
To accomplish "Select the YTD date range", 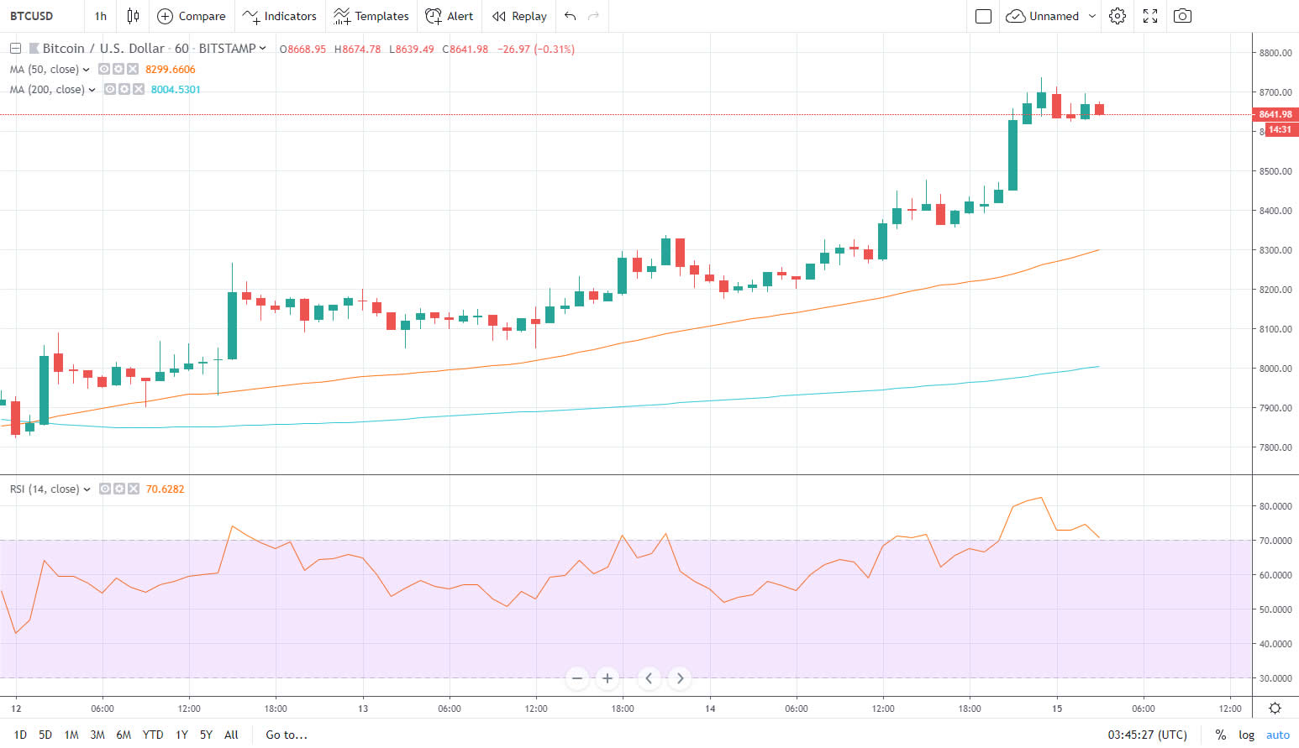I will click(153, 735).
